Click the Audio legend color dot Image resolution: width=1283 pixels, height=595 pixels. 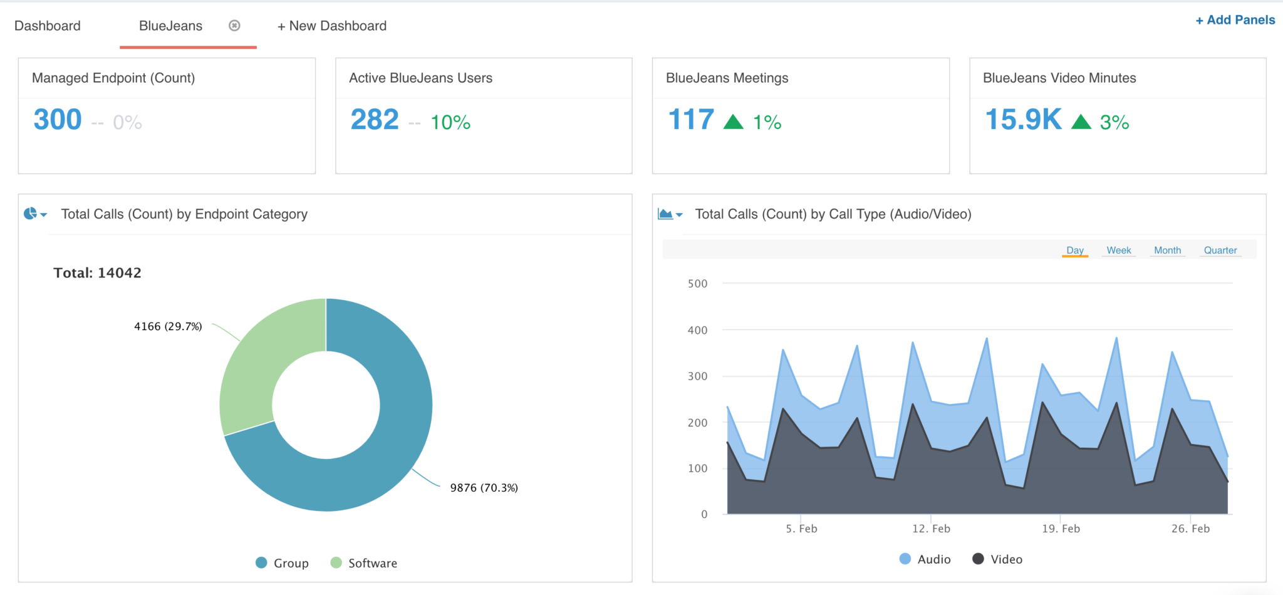pyautogui.click(x=905, y=559)
